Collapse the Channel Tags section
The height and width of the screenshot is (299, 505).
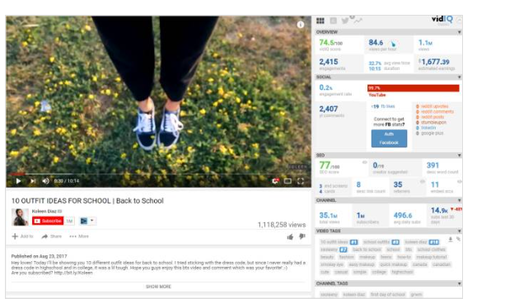[459, 284]
